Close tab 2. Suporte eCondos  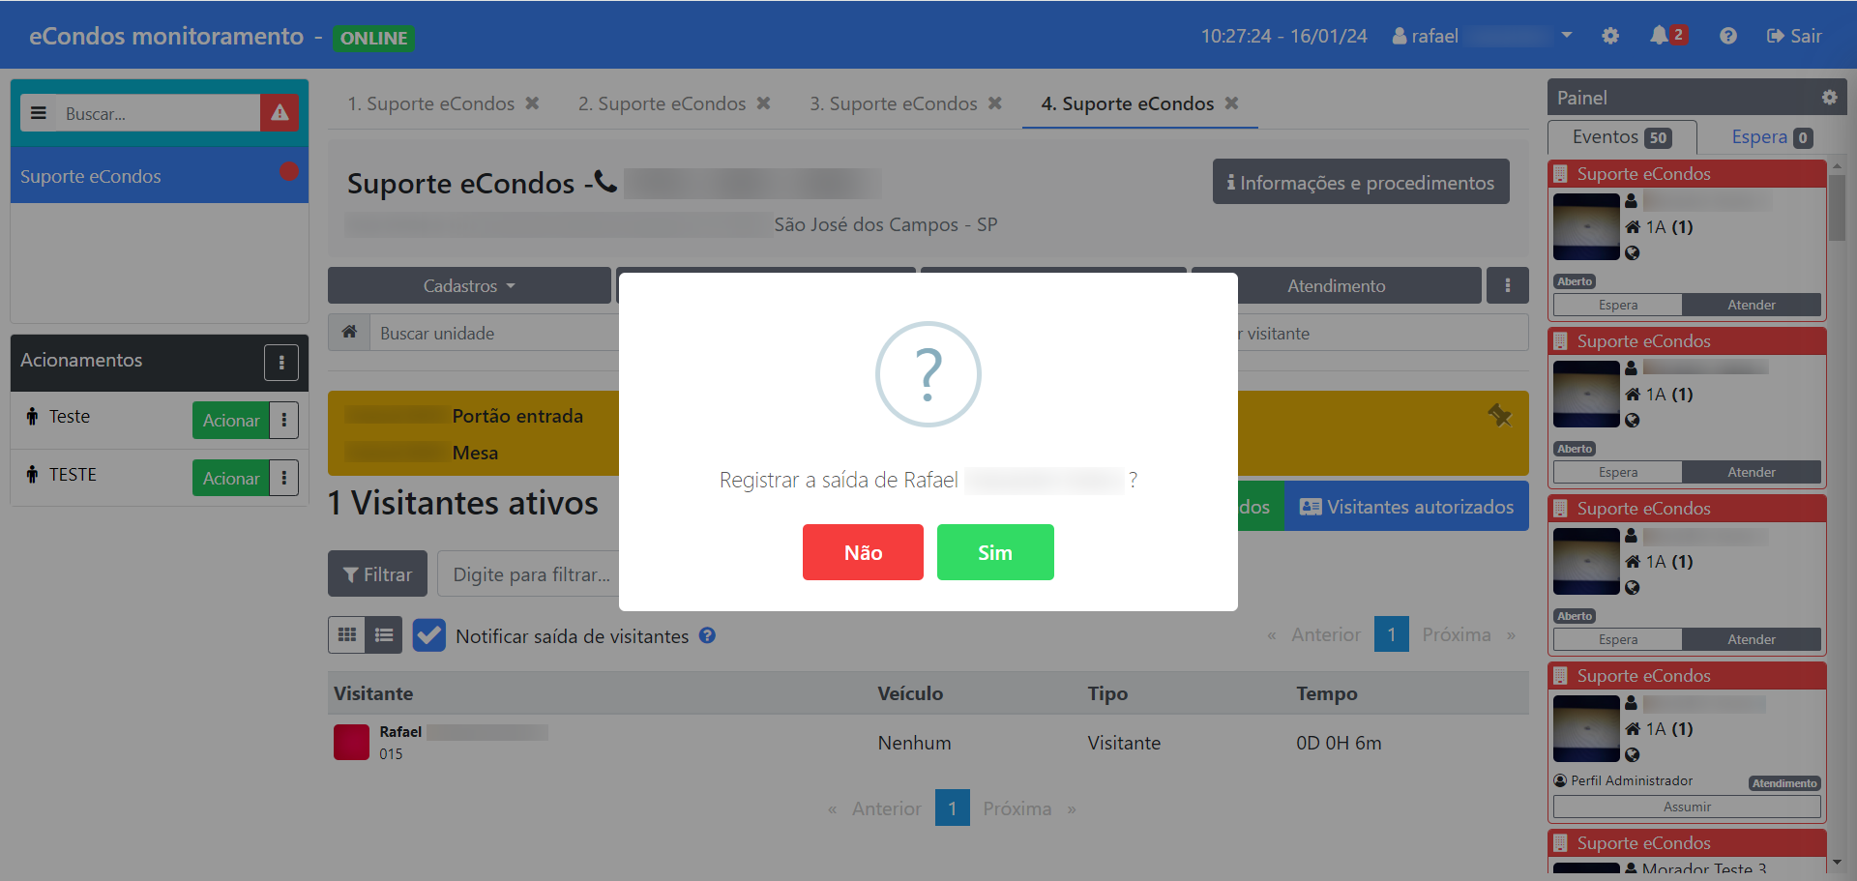[x=763, y=103]
